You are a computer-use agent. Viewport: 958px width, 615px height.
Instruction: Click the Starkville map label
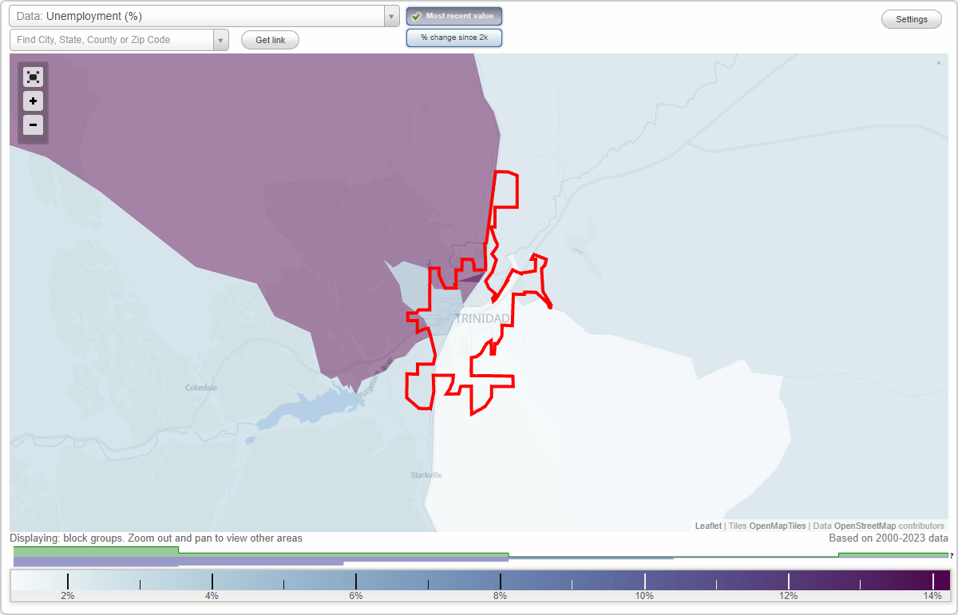426,475
